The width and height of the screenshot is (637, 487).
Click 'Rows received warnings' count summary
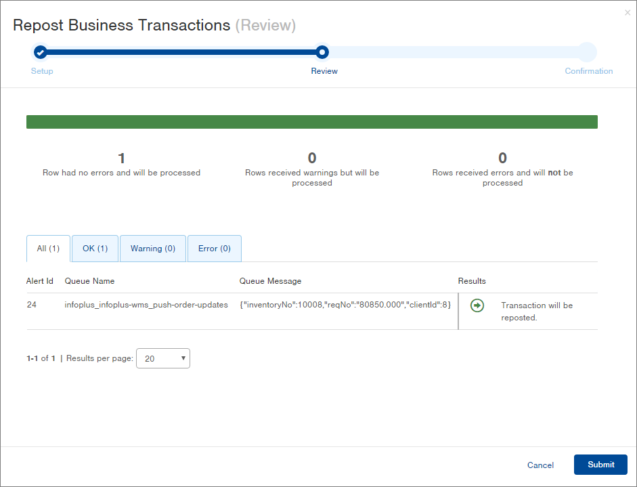pyautogui.click(x=312, y=169)
